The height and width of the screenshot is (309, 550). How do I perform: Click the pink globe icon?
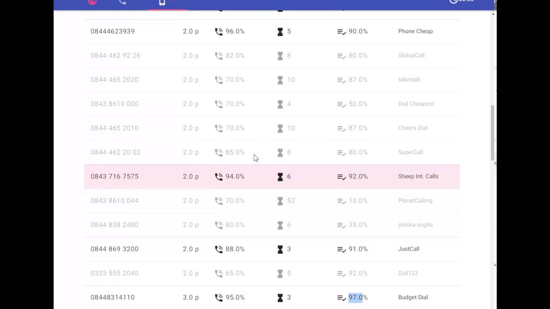[92, 2]
